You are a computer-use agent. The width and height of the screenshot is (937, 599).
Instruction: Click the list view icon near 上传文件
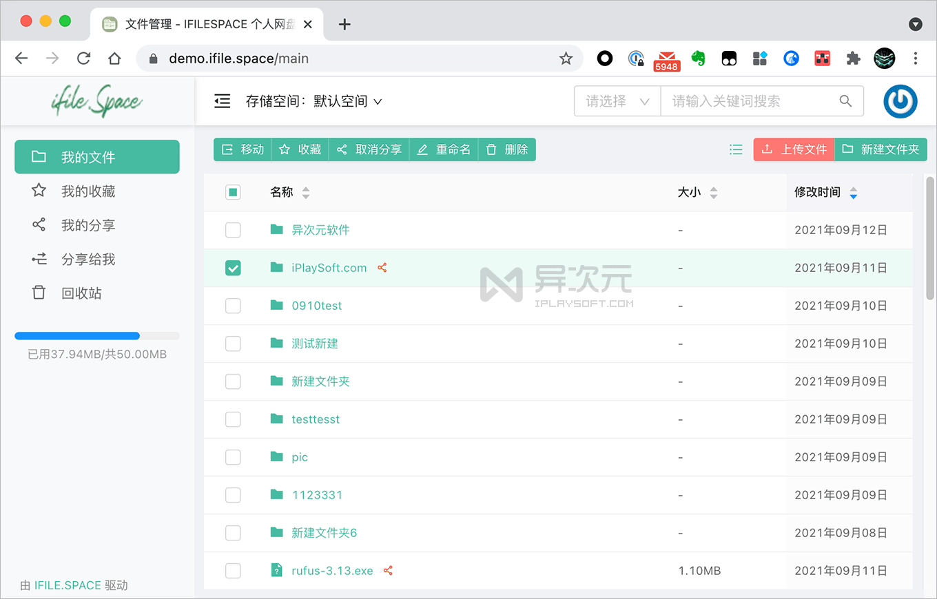736,149
